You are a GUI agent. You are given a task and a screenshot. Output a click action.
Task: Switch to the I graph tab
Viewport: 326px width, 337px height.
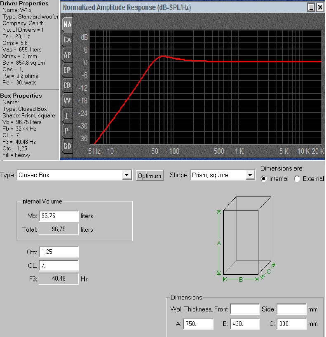pos(67,116)
